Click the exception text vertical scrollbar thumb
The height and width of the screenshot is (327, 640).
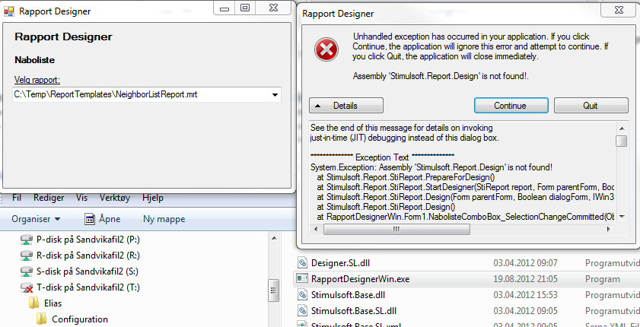pyautogui.click(x=622, y=141)
